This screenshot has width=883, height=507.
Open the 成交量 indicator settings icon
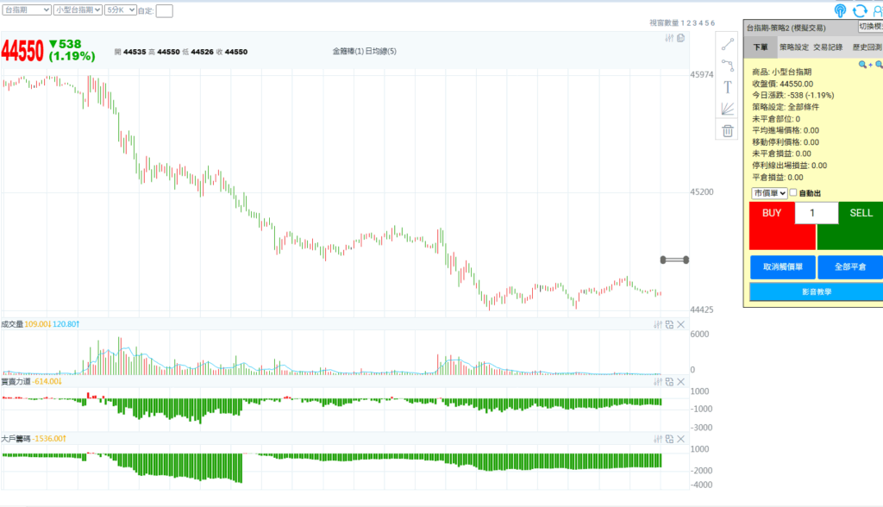658,324
